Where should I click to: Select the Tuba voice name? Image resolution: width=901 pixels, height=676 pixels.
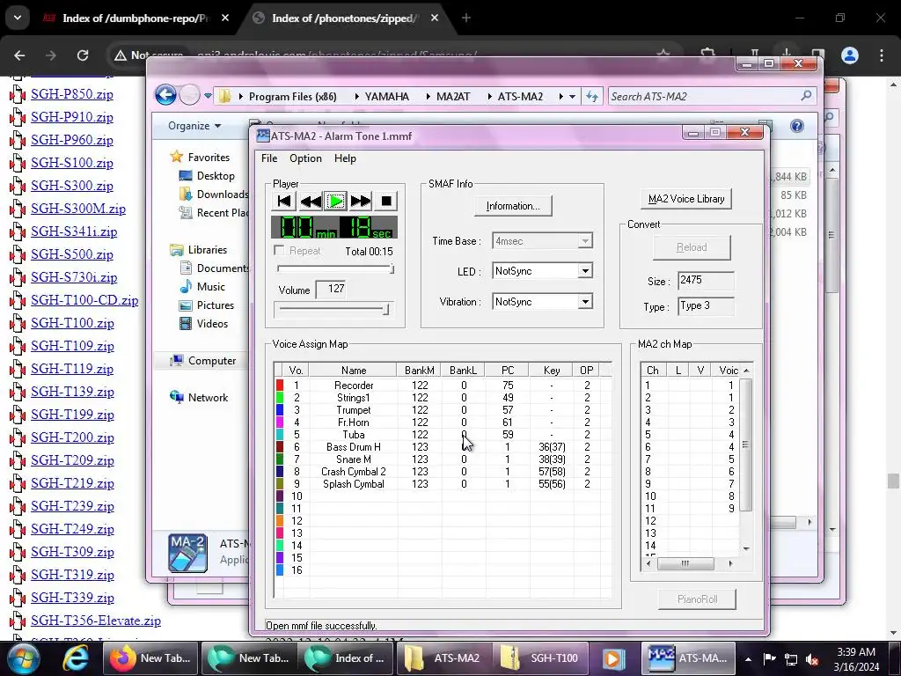coord(354,435)
